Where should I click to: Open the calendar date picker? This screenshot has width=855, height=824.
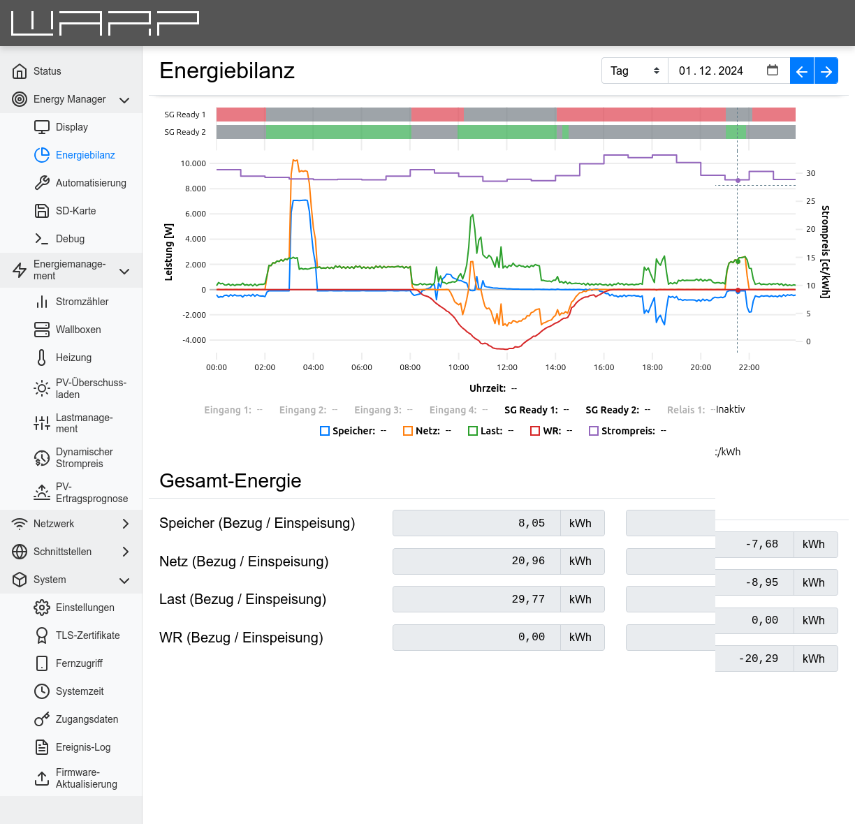(x=772, y=71)
